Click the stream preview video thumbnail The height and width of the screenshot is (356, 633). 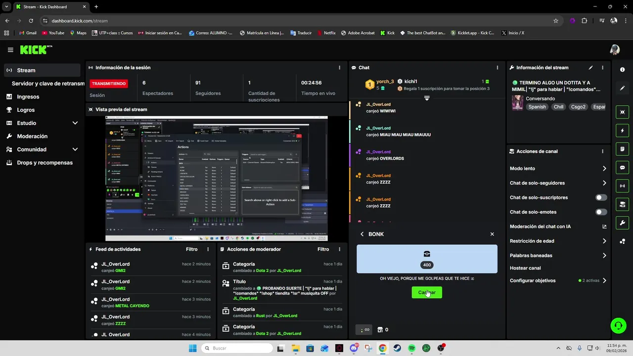coord(216,178)
